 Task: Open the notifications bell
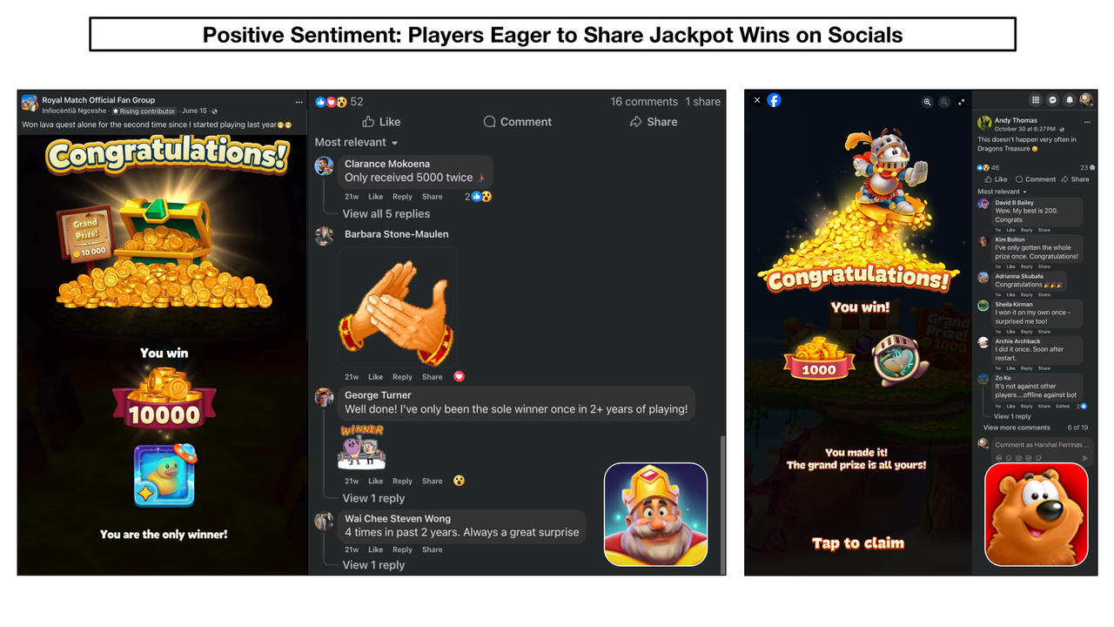click(1070, 100)
